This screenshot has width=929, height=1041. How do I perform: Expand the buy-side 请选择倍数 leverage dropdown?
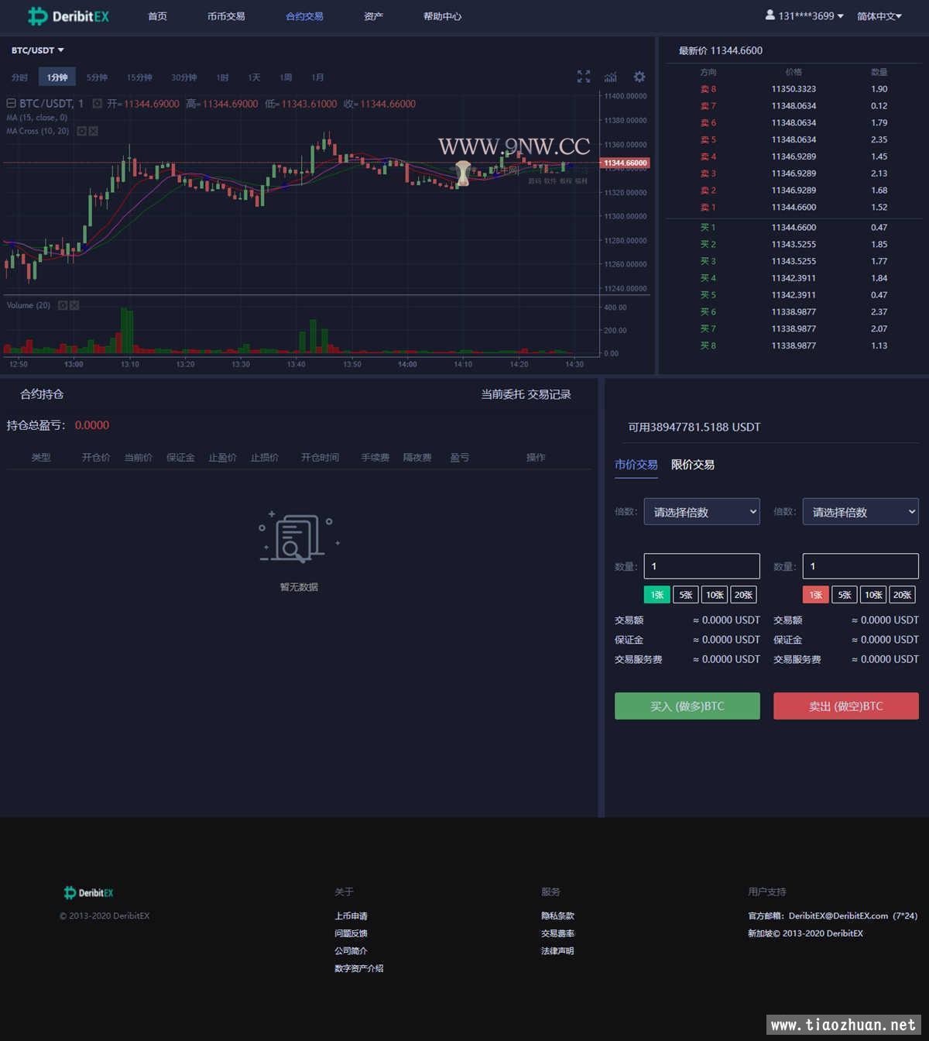point(702,511)
